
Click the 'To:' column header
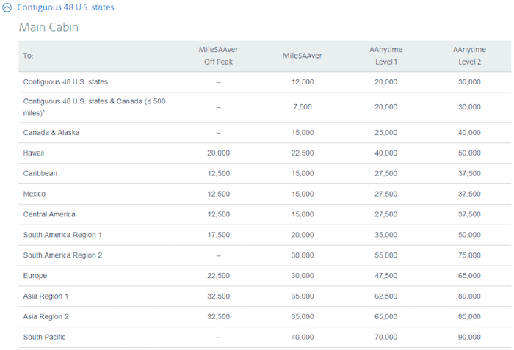click(28, 56)
